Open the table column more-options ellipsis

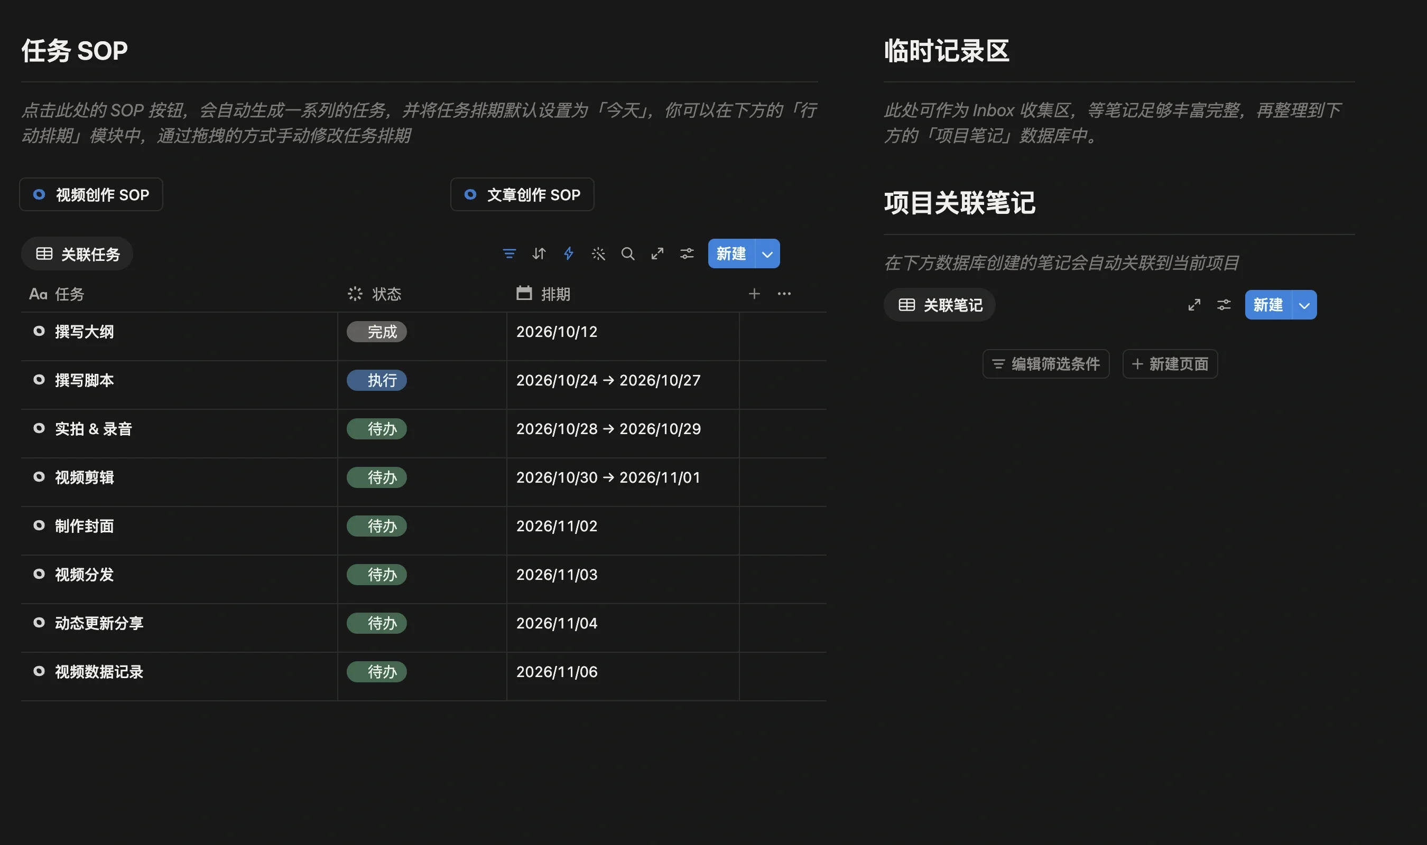point(784,294)
